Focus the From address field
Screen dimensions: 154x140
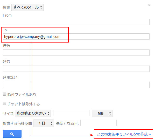76,22
